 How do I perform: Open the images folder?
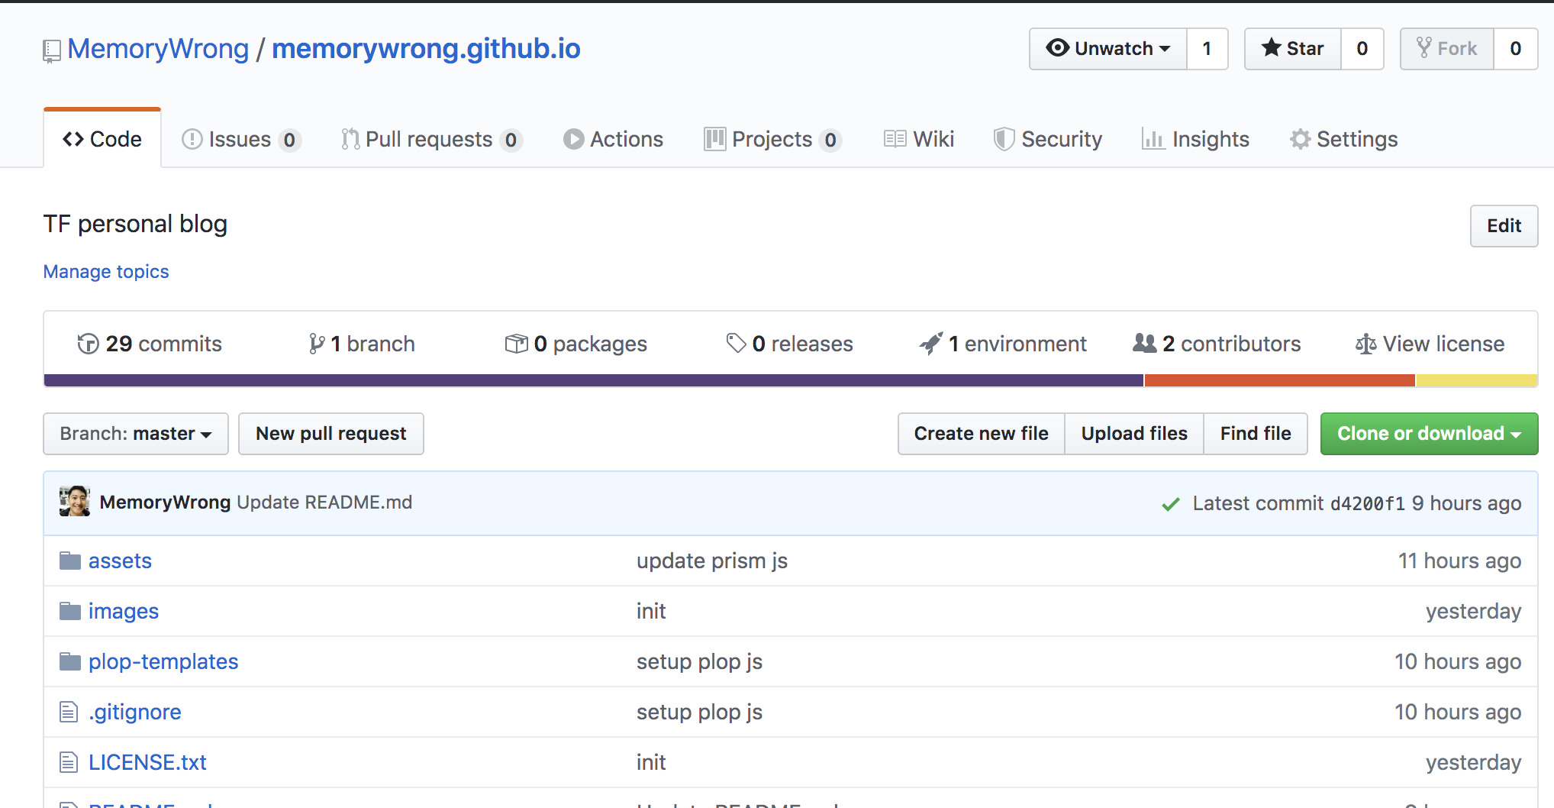coord(124,611)
